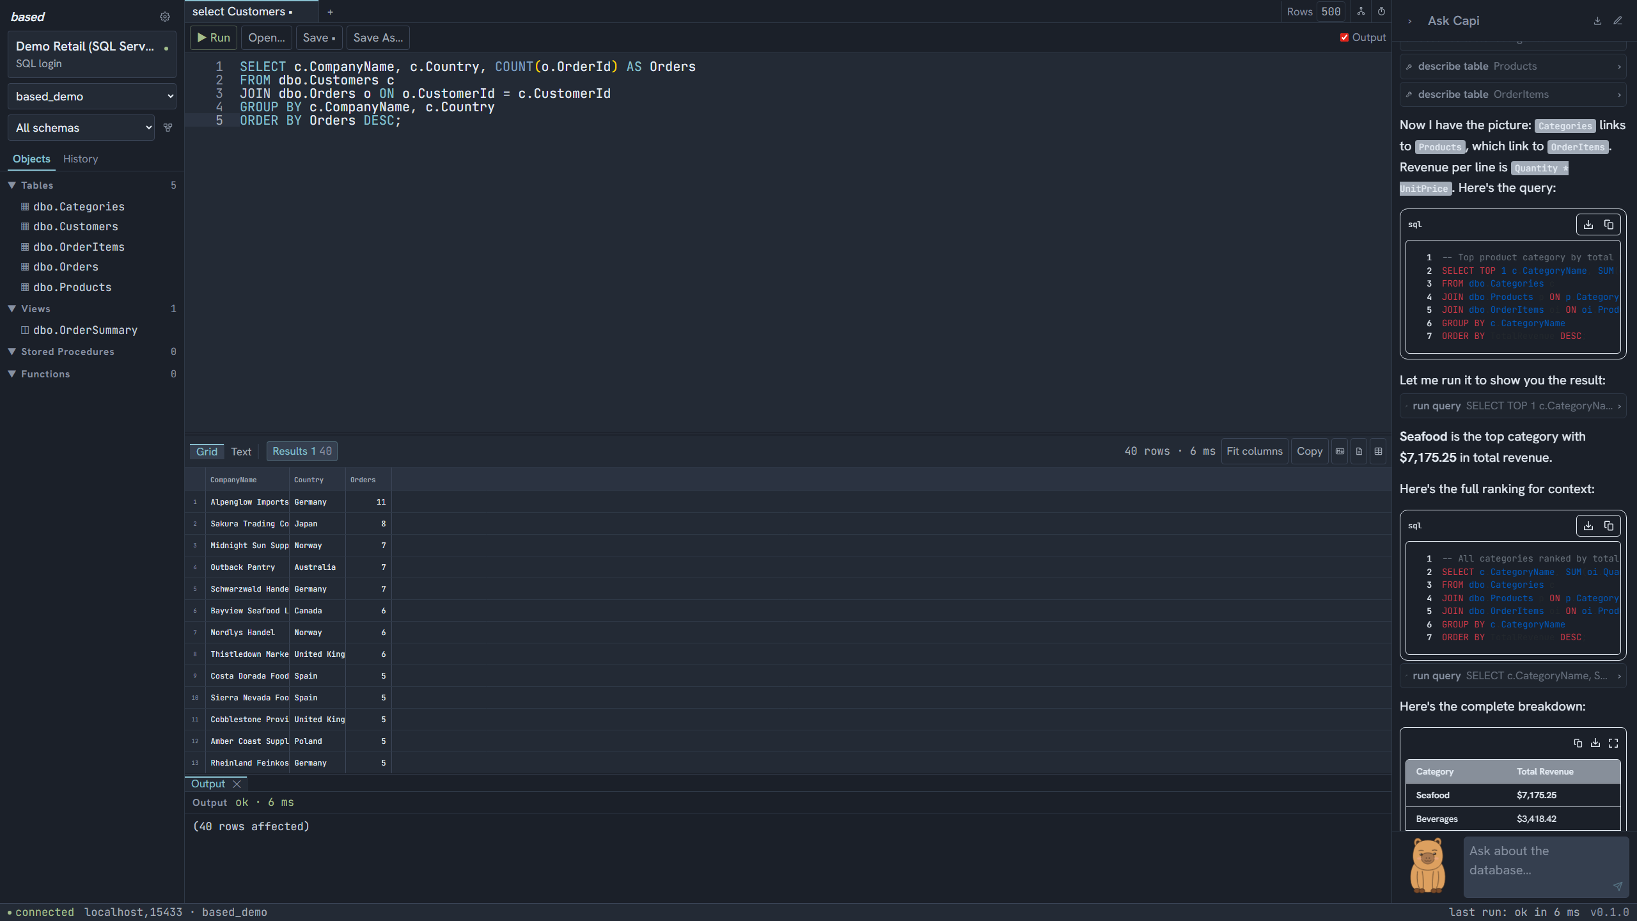The image size is (1637, 921).
Task: Add a new query tab
Action: coord(330,12)
